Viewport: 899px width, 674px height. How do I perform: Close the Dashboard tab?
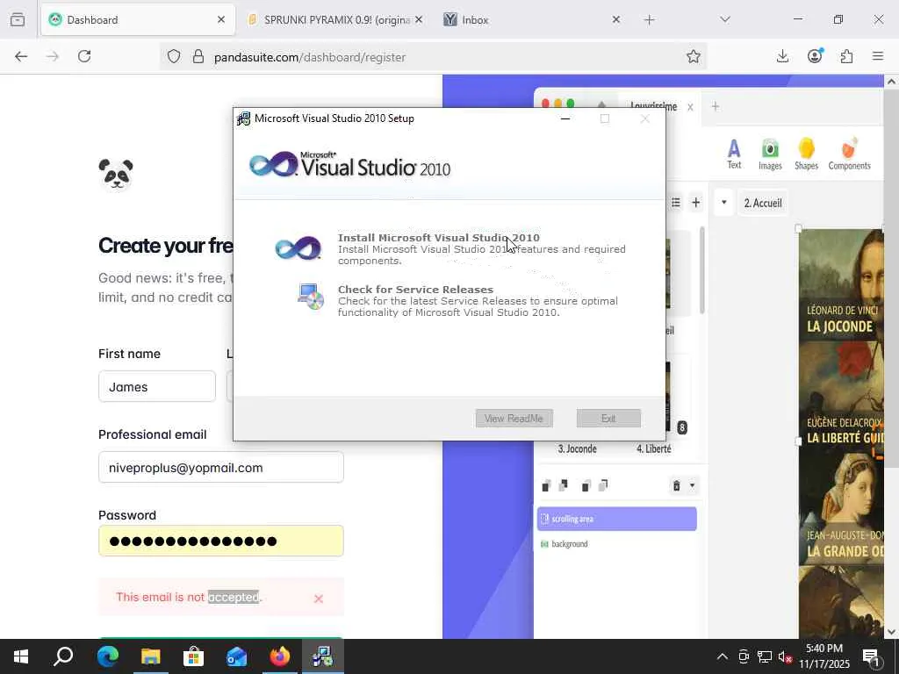click(221, 19)
